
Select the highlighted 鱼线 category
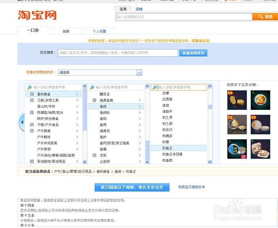click(x=116, y=106)
